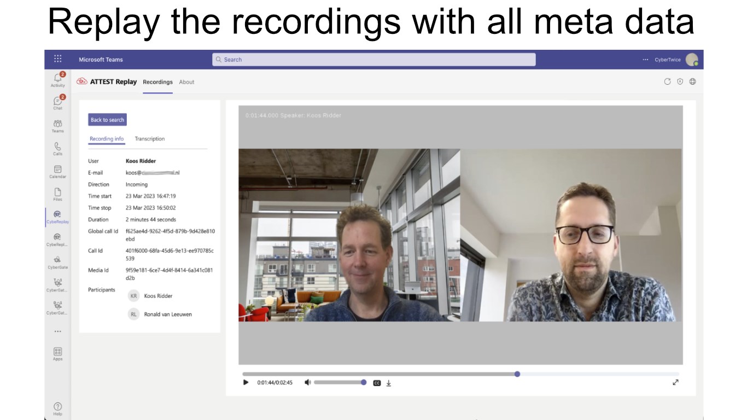
Task: Click the Direction value Incoming
Action: pyautogui.click(x=137, y=184)
